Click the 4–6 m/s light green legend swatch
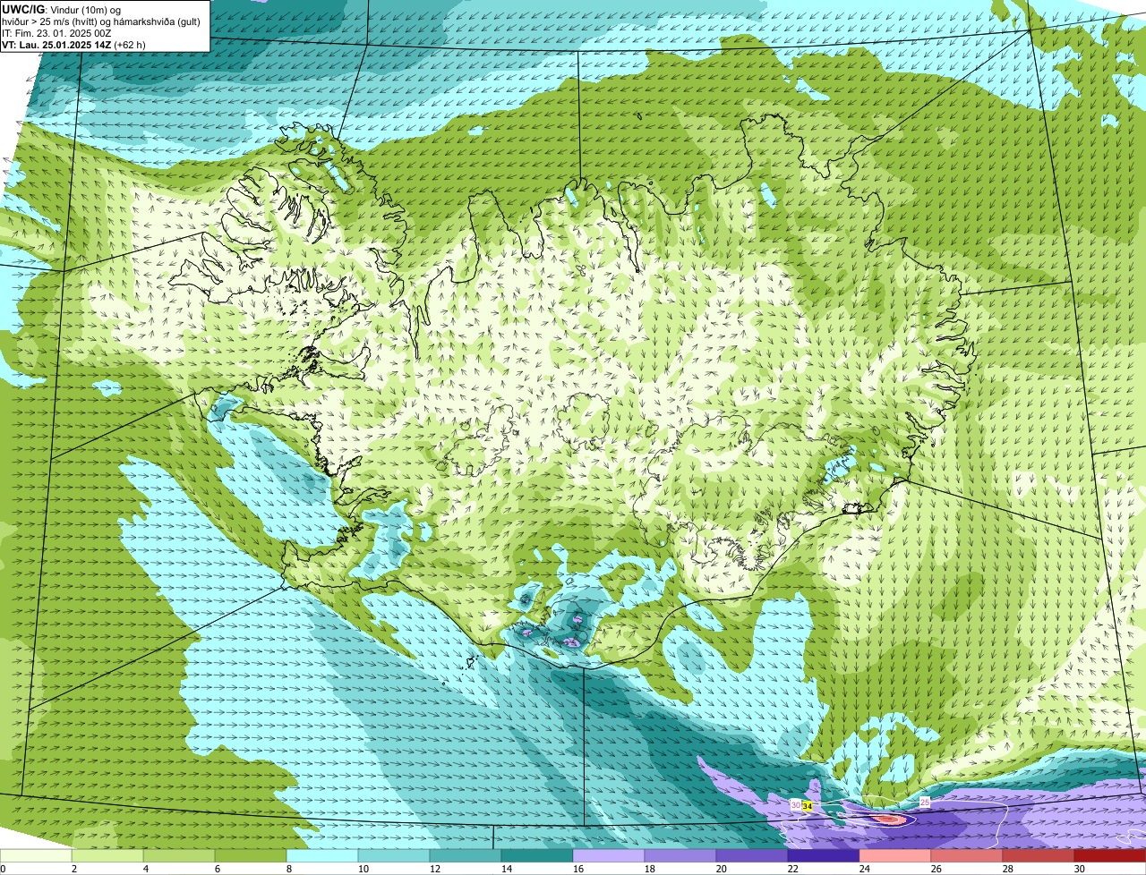This screenshot has height=875, width=1146. [179, 856]
